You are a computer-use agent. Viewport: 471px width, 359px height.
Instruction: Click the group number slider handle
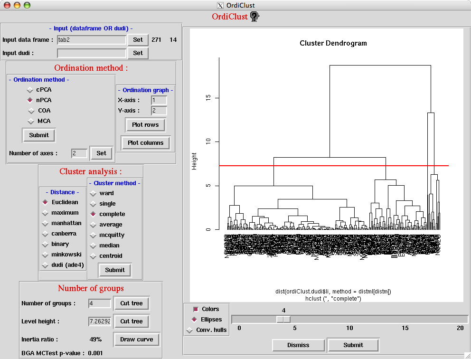(283, 320)
